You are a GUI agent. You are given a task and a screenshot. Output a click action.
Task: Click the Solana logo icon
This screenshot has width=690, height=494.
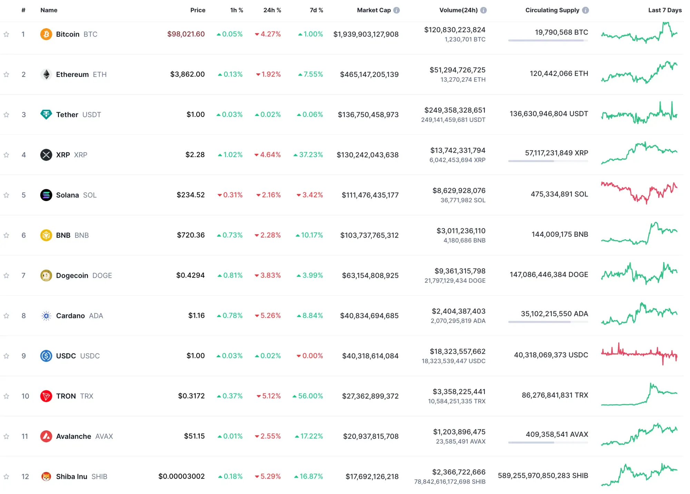(46, 195)
